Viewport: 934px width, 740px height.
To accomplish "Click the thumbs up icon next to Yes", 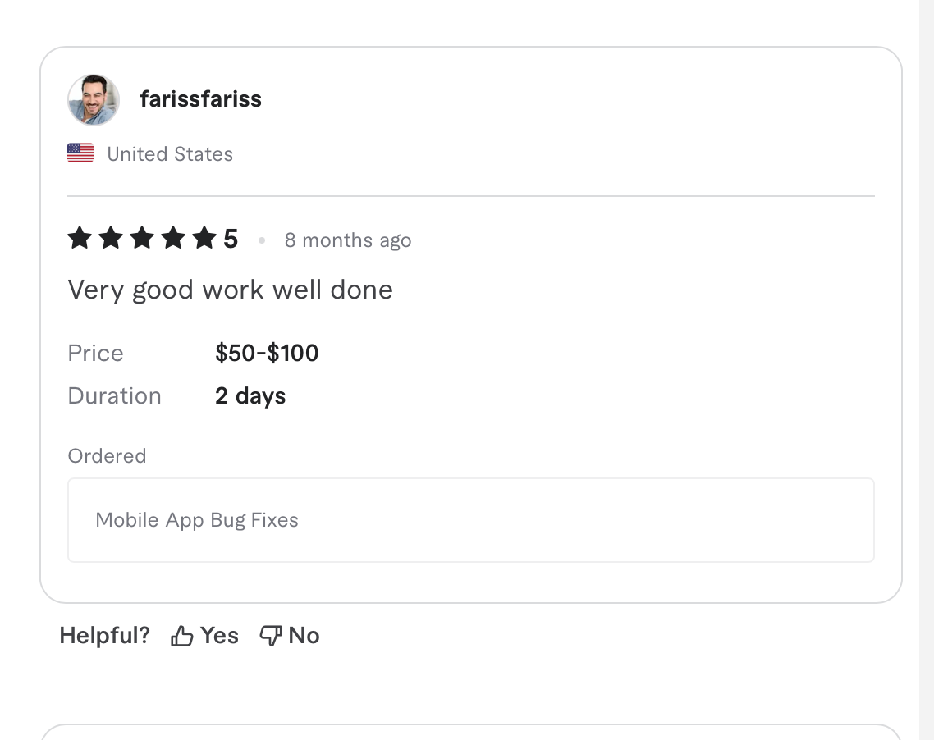I will tap(182, 635).
